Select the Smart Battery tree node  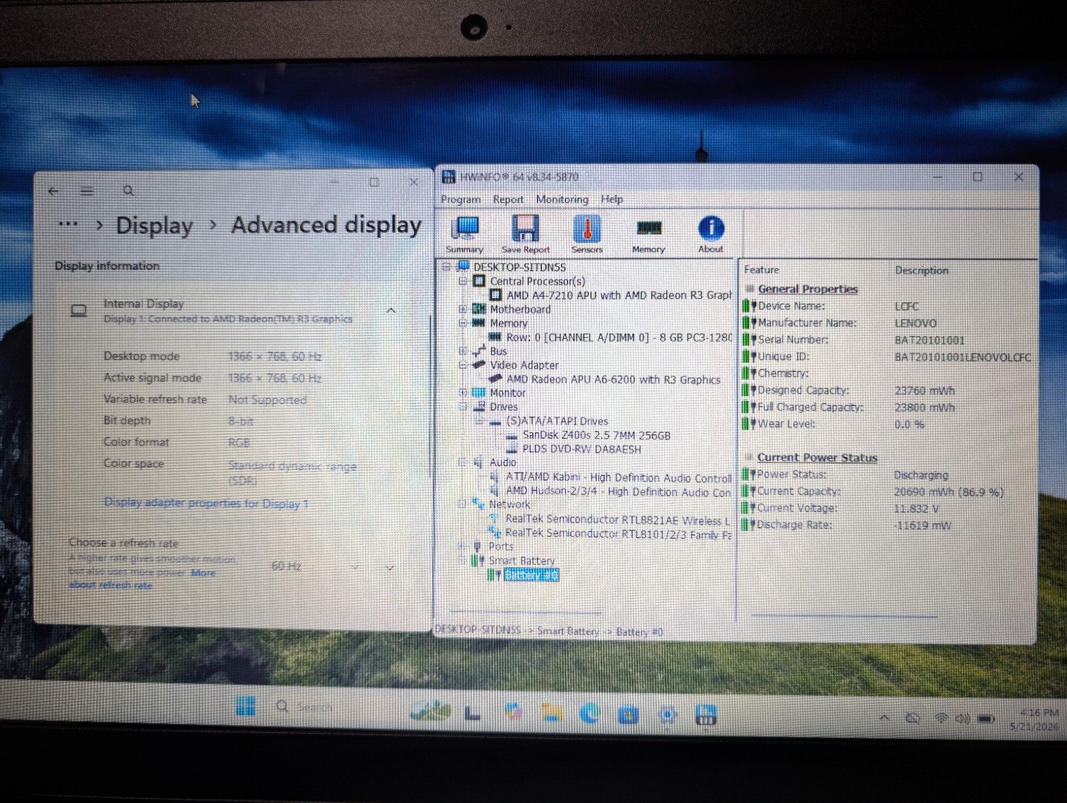[521, 561]
